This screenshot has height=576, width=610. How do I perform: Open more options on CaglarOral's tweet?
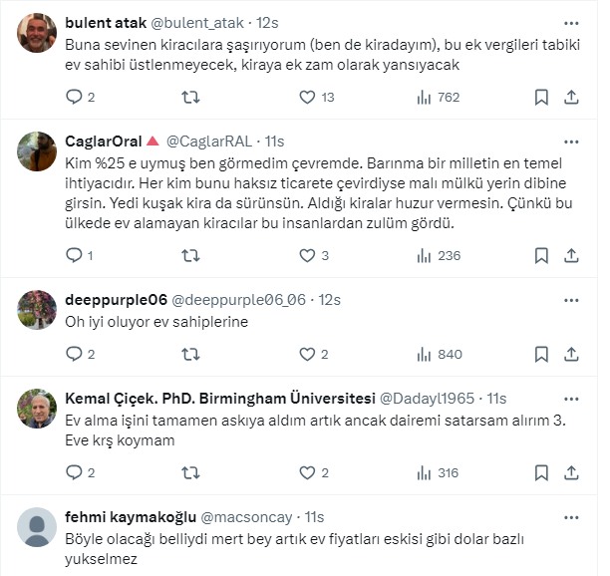[570, 141]
